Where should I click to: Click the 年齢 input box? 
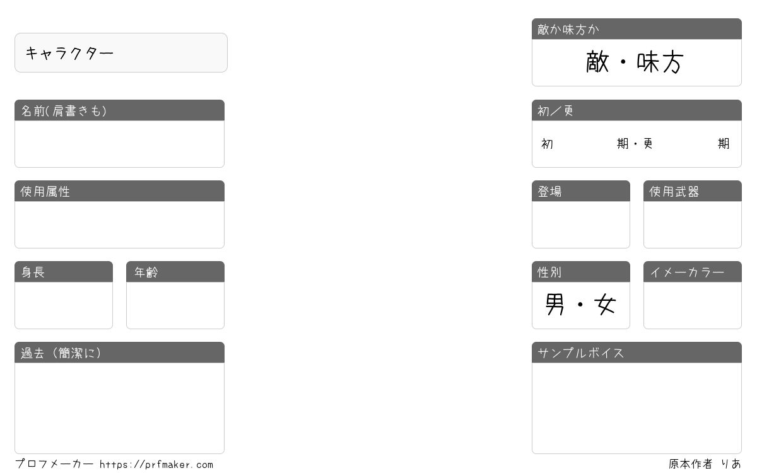tap(175, 305)
